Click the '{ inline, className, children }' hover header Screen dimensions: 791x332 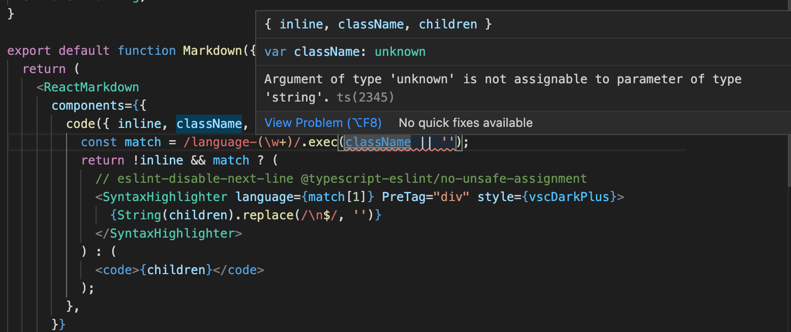pyautogui.click(x=378, y=24)
